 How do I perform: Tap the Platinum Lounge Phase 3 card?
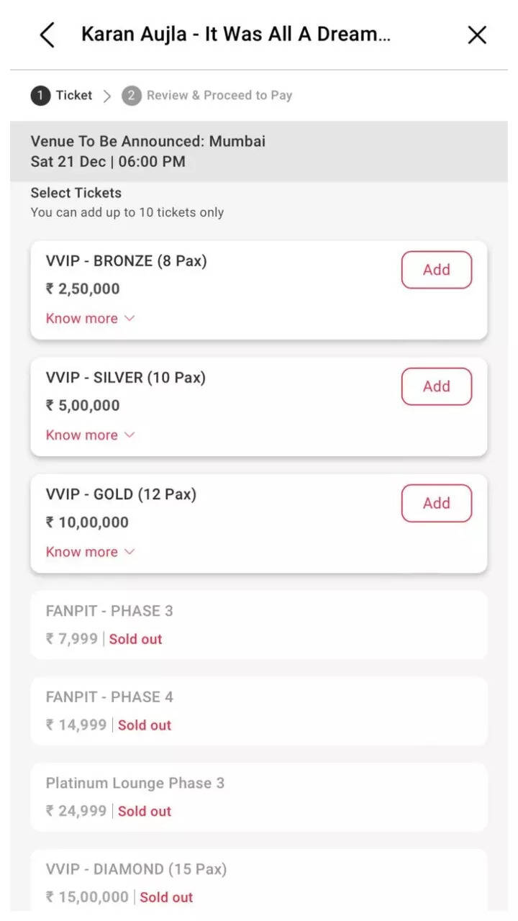coord(258,797)
